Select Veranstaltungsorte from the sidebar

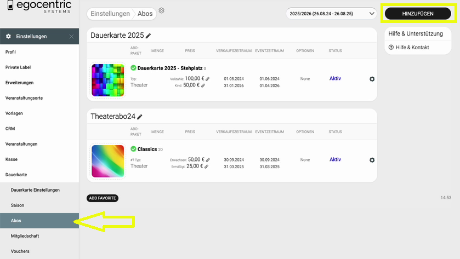pos(24,98)
